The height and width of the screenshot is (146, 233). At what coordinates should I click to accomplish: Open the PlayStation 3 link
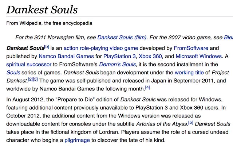pyautogui.click(x=119, y=56)
